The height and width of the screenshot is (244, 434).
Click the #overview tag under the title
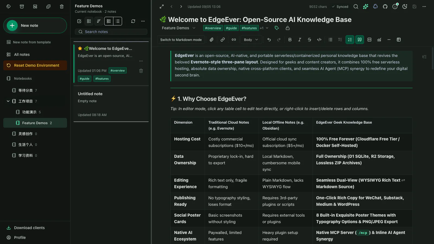[213, 28]
